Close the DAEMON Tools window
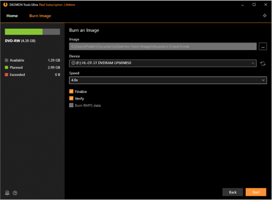 click(x=266, y=5)
